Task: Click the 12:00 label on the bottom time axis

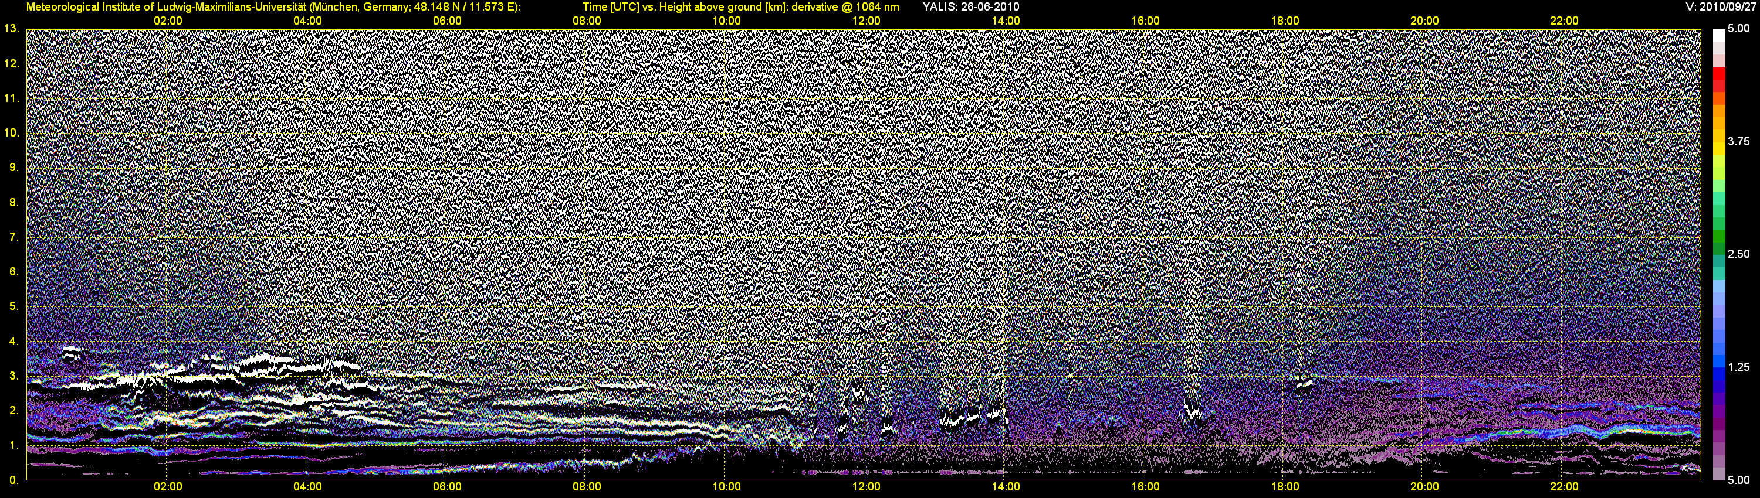Action: [866, 486]
